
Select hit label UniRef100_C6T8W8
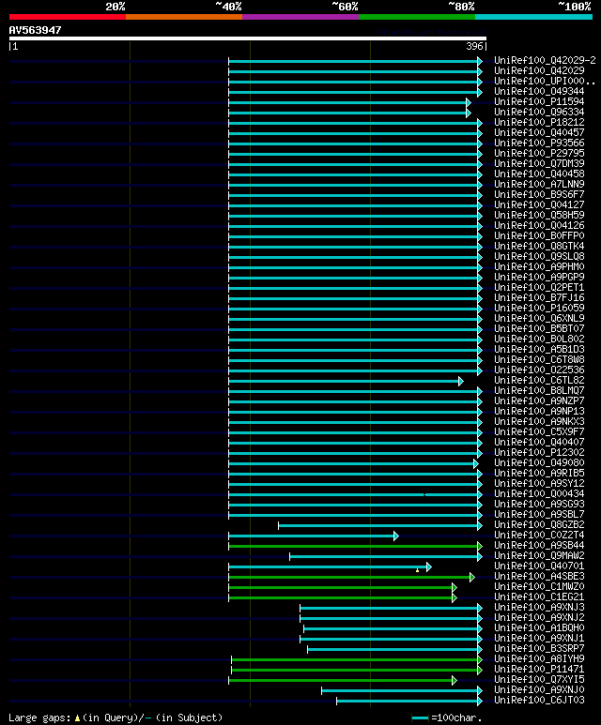(539, 360)
